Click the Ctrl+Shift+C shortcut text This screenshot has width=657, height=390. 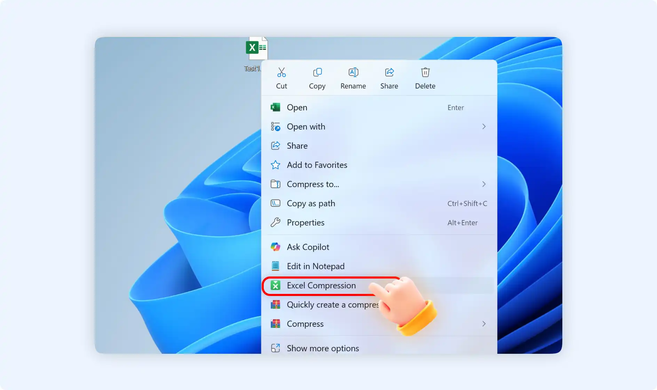(467, 203)
